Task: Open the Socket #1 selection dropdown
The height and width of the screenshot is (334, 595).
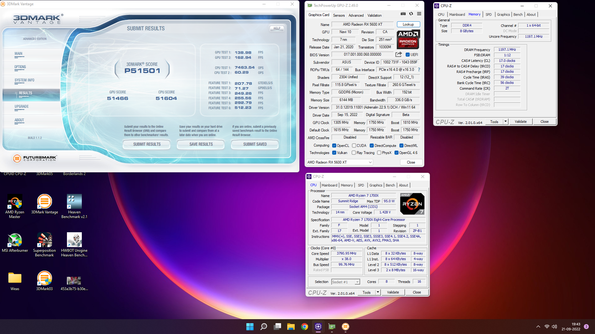Action: tap(346, 282)
